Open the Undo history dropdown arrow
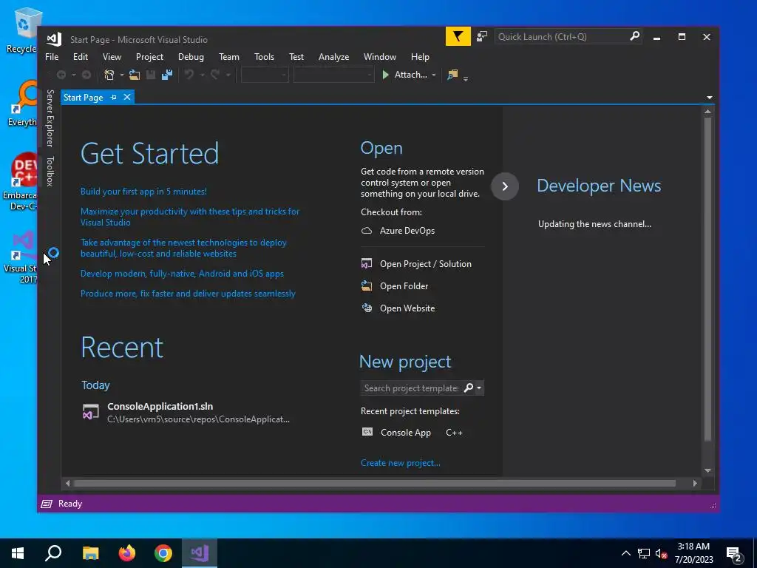Image resolution: width=757 pixels, height=568 pixels. [x=203, y=75]
